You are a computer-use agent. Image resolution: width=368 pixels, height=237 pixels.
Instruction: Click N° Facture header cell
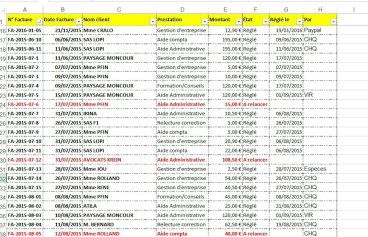(24, 19)
